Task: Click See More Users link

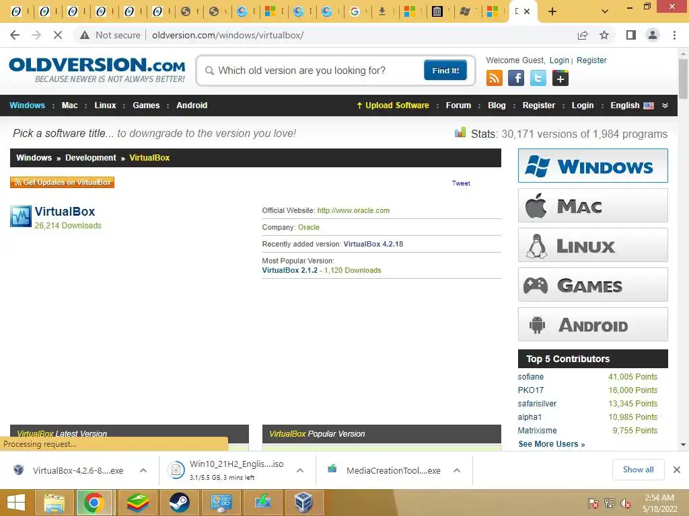Action: (552, 444)
